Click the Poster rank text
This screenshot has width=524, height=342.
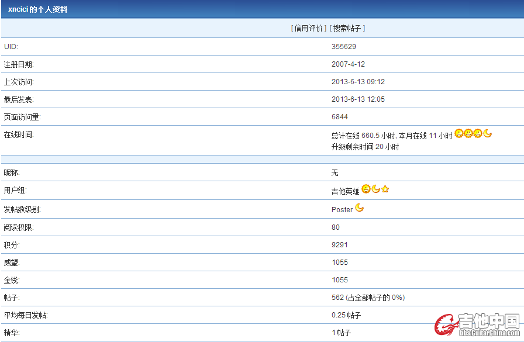[x=342, y=209]
